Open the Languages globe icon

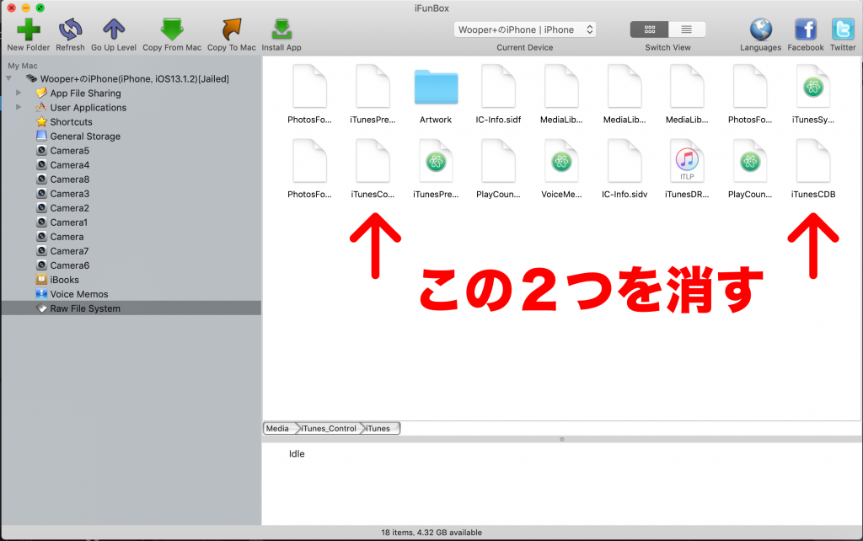pos(761,29)
